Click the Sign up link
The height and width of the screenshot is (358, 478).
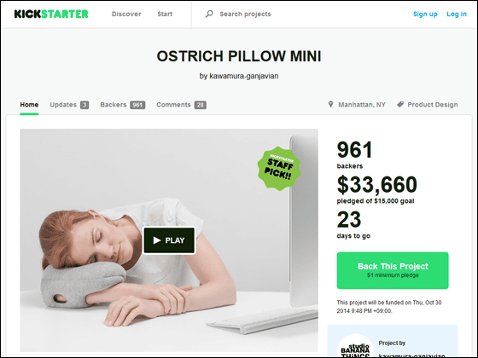point(425,14)
